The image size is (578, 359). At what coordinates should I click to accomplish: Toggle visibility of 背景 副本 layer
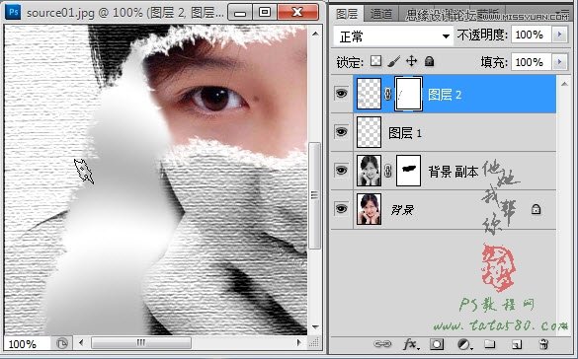point(341,171)
